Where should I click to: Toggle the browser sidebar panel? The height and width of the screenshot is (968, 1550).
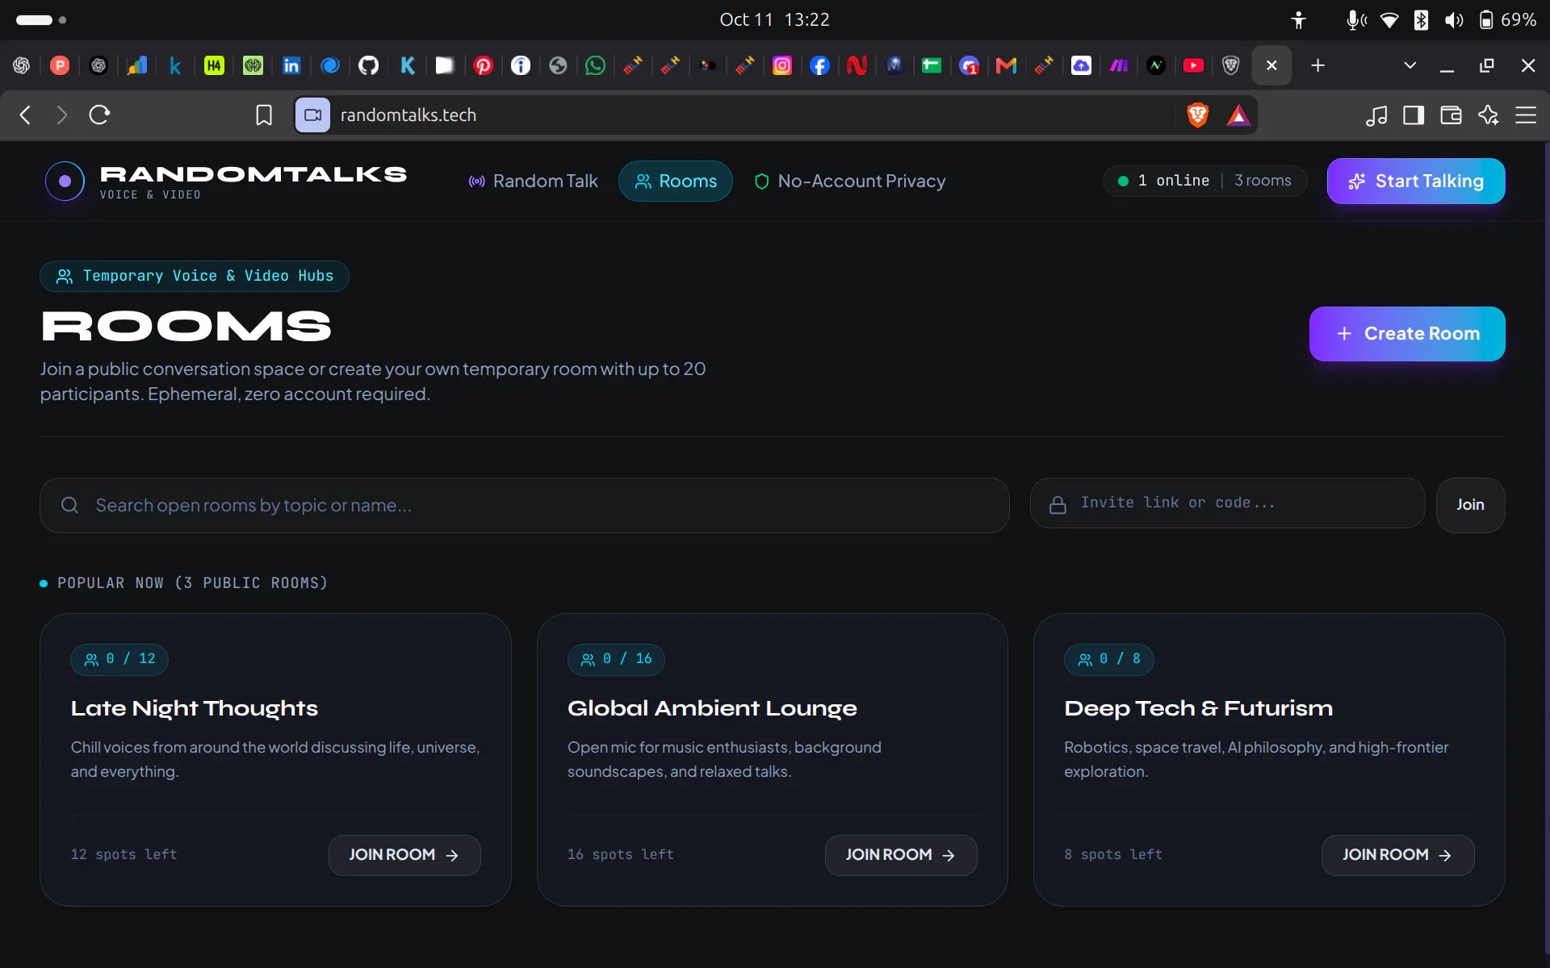[x=1414, y=115]
